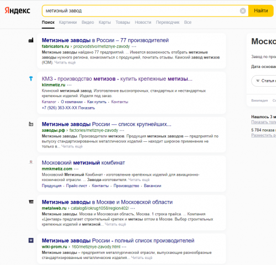Expand 'Читать ещё' in the fabricators.ru snippet
The image size is (276, 265).
click(x=65, y=62)
